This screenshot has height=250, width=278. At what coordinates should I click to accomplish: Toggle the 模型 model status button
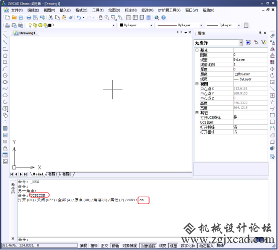click(x=174, y=245)
